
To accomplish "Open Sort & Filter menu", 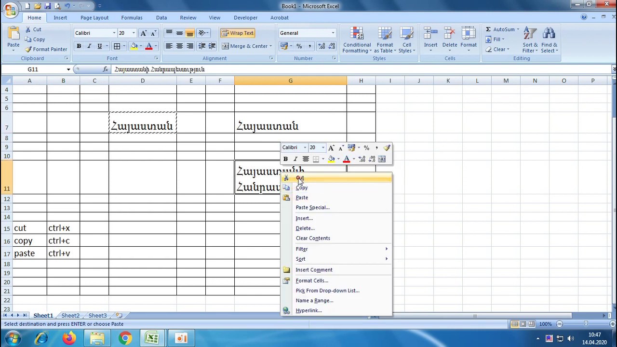I will tap(530, 40).
